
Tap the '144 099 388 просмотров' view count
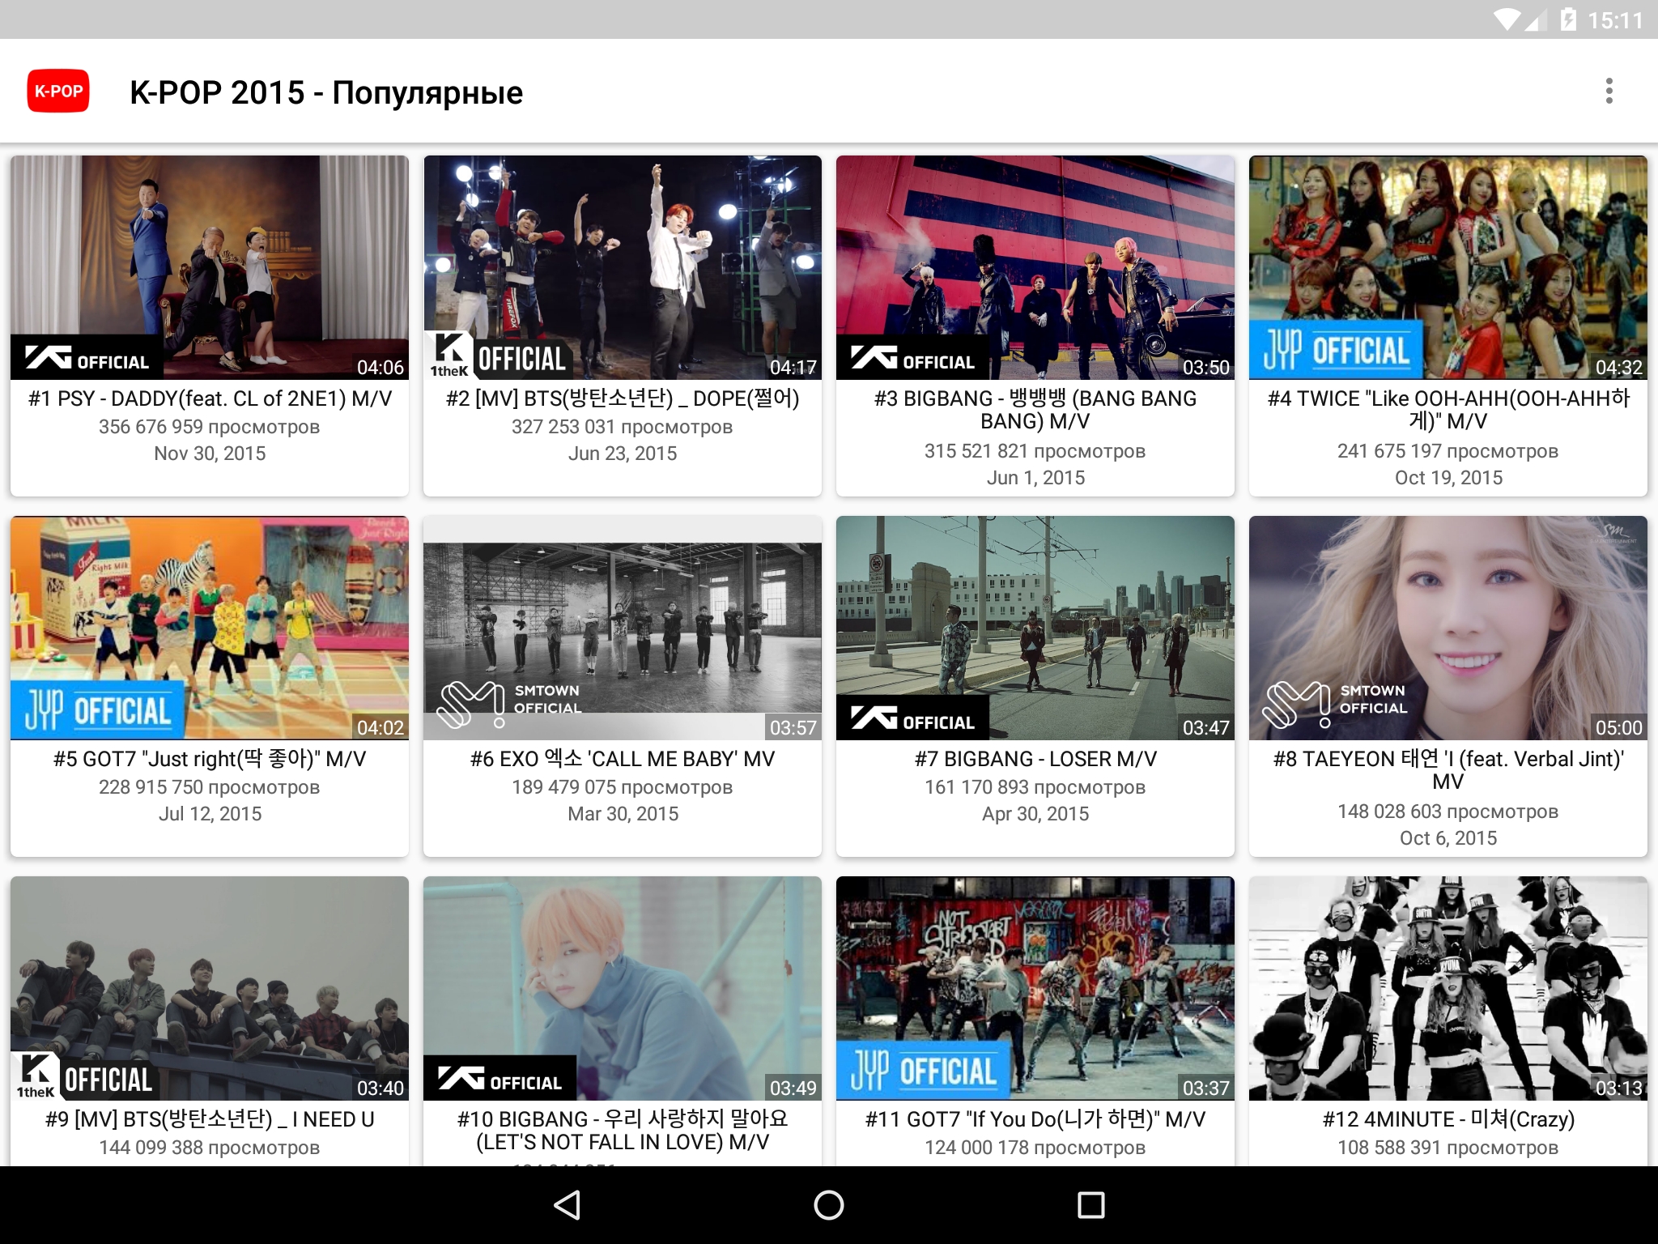pyautogui.click(x=210, y=1148)
